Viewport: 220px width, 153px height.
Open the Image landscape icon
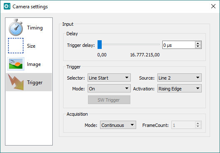click(x=16, y=64)
